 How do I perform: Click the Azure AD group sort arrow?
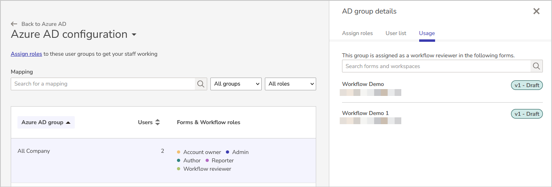(68, 123)
